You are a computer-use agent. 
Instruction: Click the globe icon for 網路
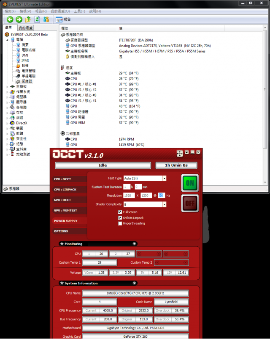click(13, 118)
